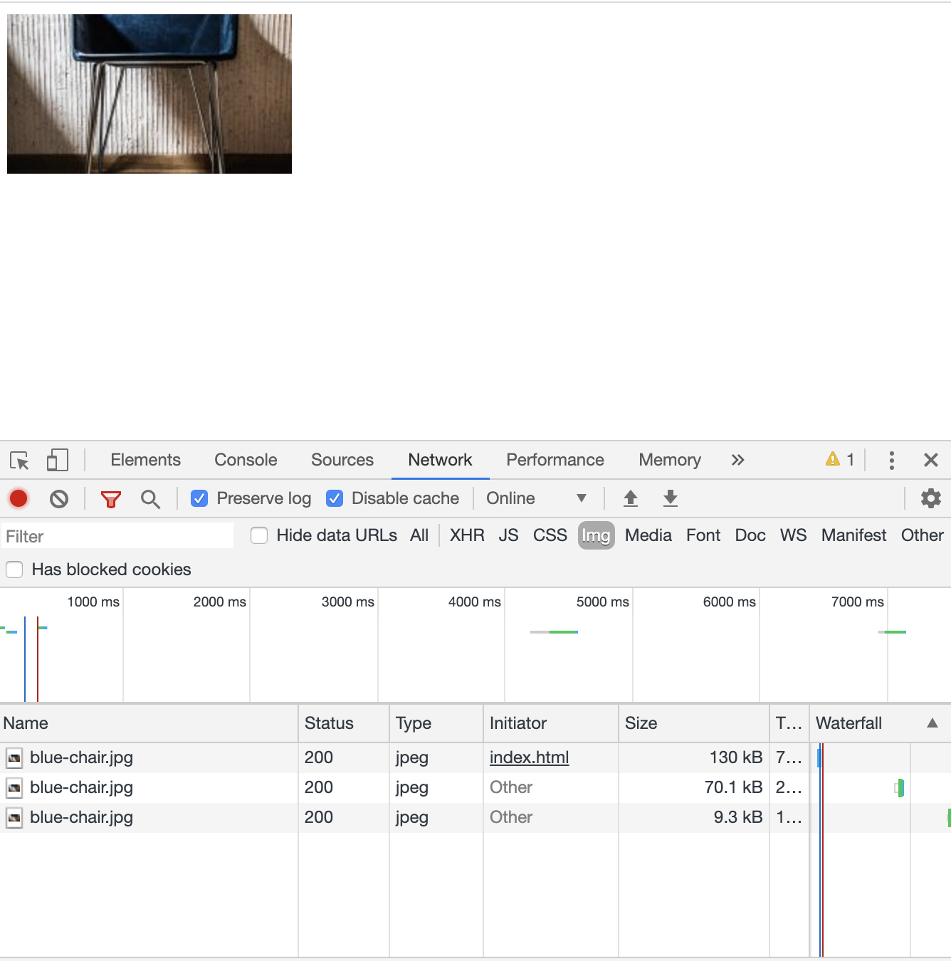Viewport: 951px width, 961px height.
Task: Enable Hide data URLs filter
Action: [259, 535]
